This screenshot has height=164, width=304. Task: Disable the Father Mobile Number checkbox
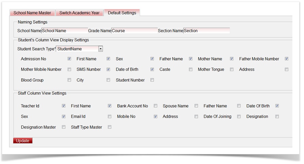coord(287,59)
